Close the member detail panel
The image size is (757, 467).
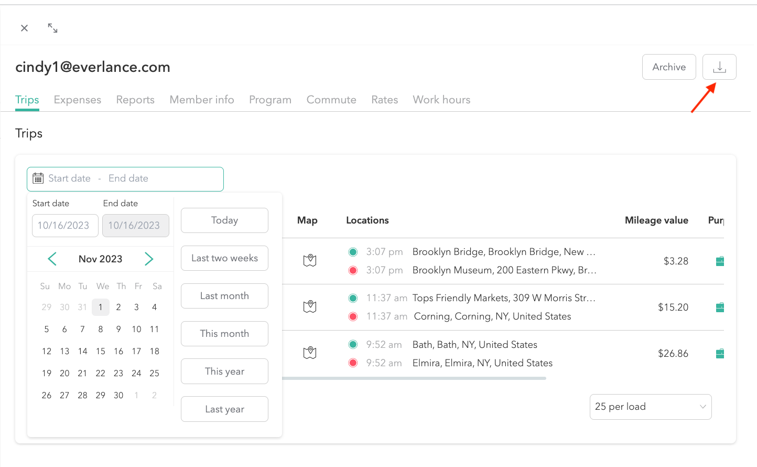click(24, 28)
